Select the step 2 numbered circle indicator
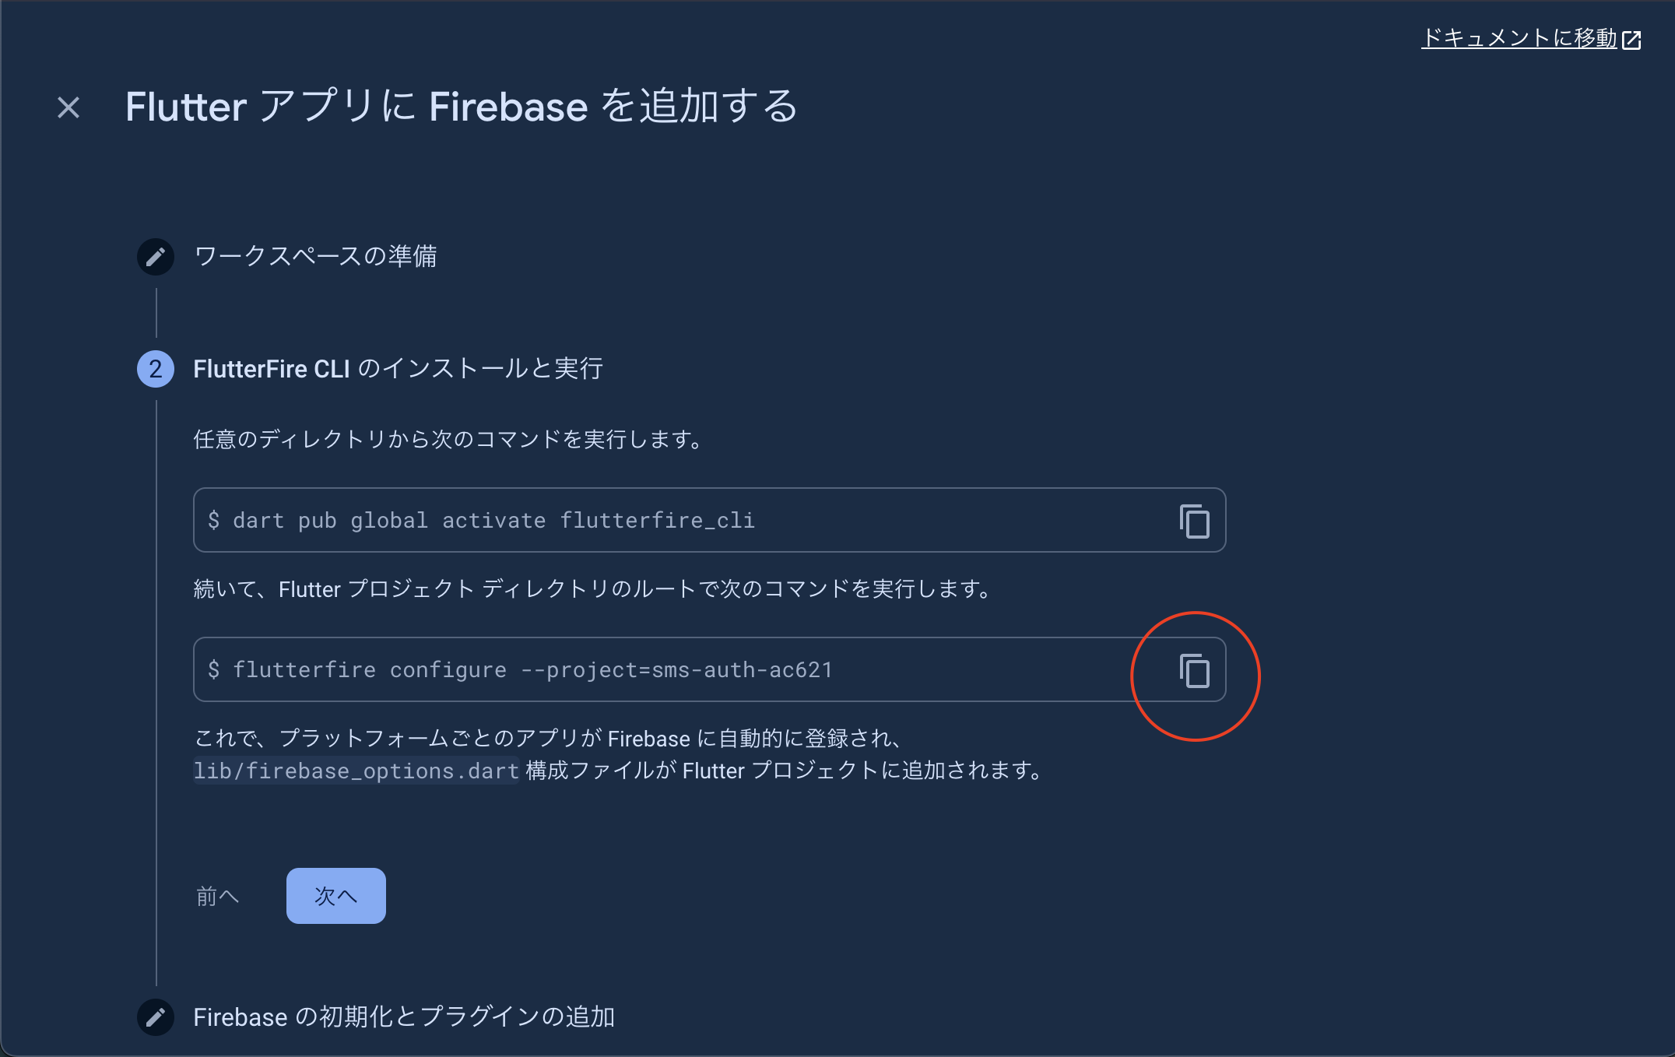1675x1057 pixels. (x=155, y=369)
